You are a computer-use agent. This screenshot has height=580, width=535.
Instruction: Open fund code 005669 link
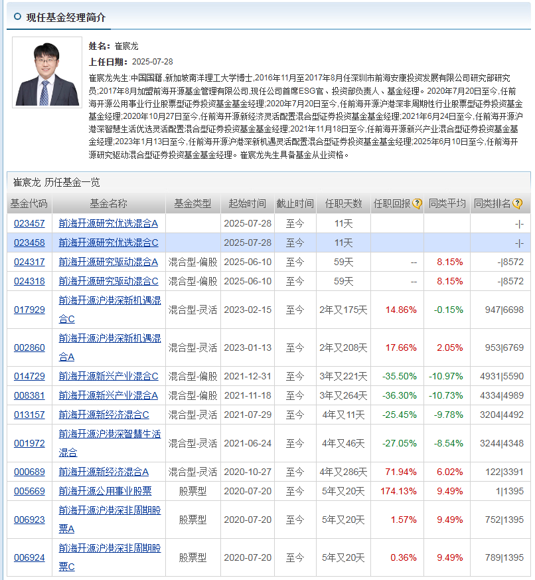29,491
